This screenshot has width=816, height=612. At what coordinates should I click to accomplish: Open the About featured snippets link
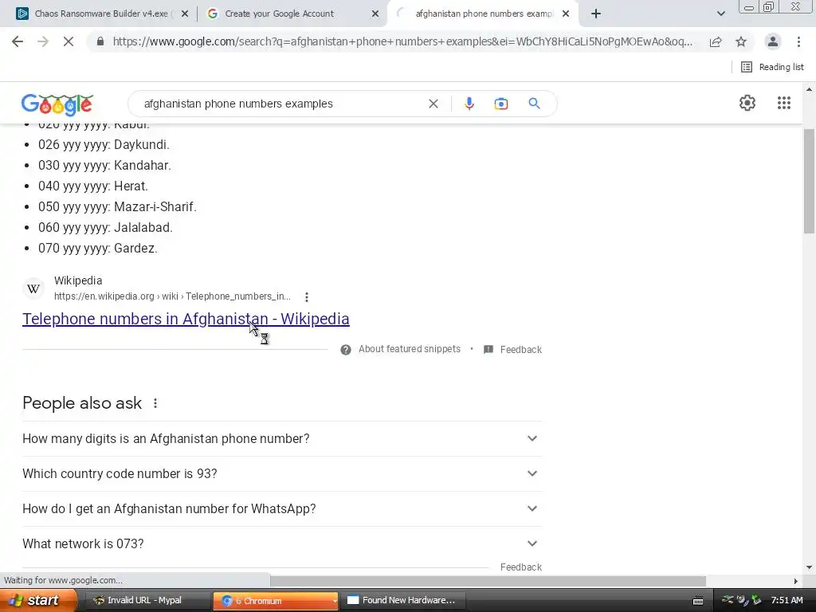tap(409, 349)
